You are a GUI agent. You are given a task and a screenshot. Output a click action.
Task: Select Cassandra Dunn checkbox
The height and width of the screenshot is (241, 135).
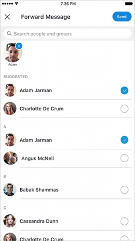(124, 221)
